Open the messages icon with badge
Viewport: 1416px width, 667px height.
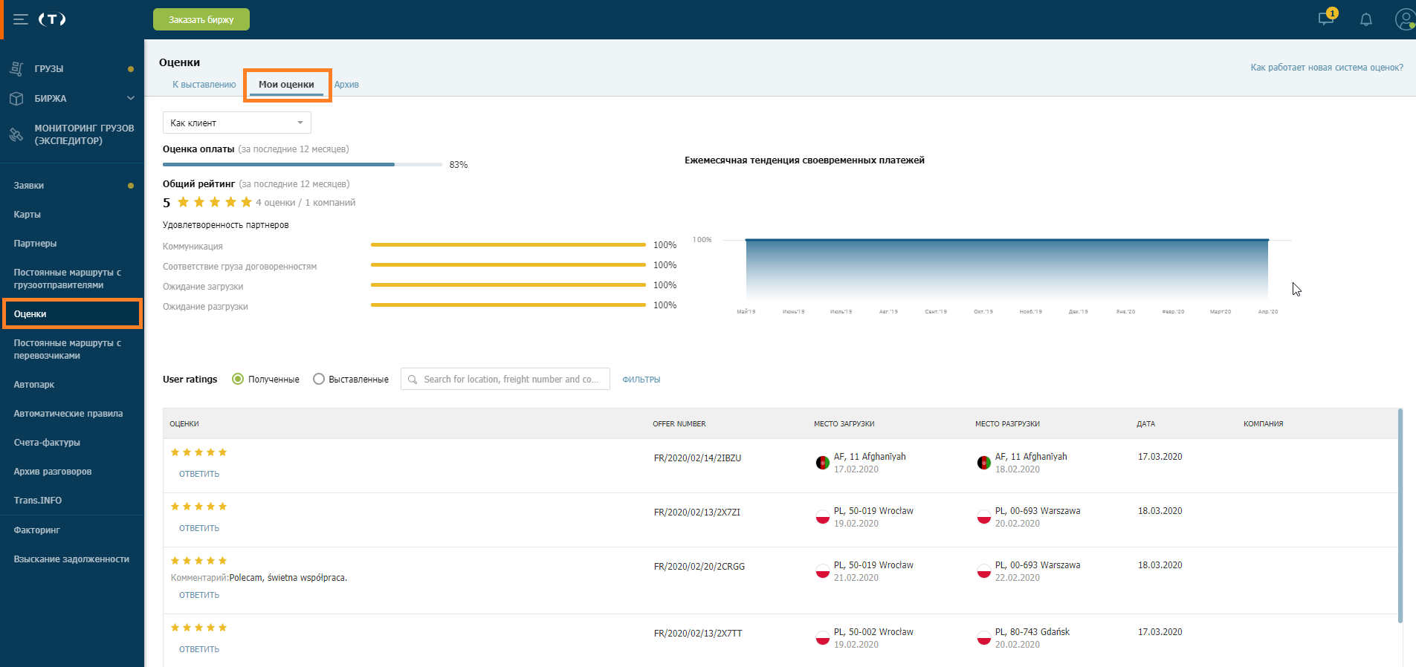(1327, 18)
